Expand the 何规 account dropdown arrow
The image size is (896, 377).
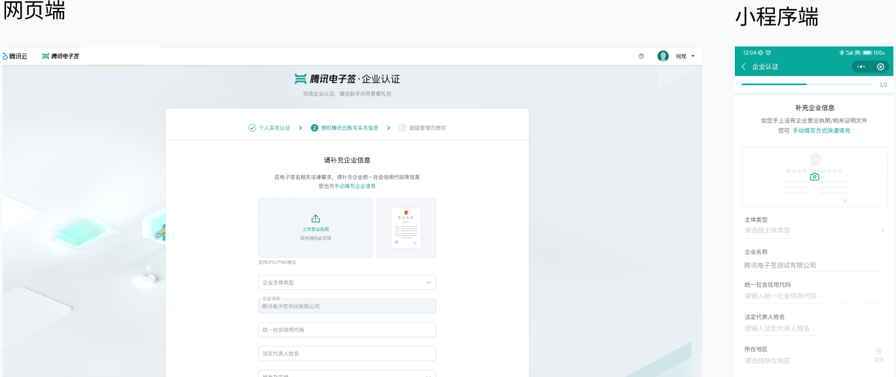[693, 56]
